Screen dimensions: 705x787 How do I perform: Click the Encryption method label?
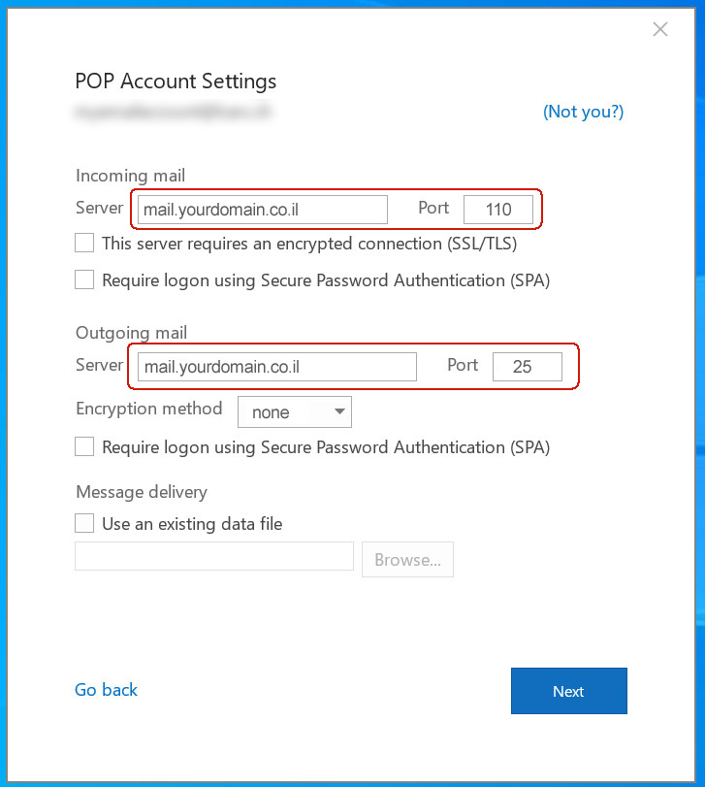click(x=149, y=409)
